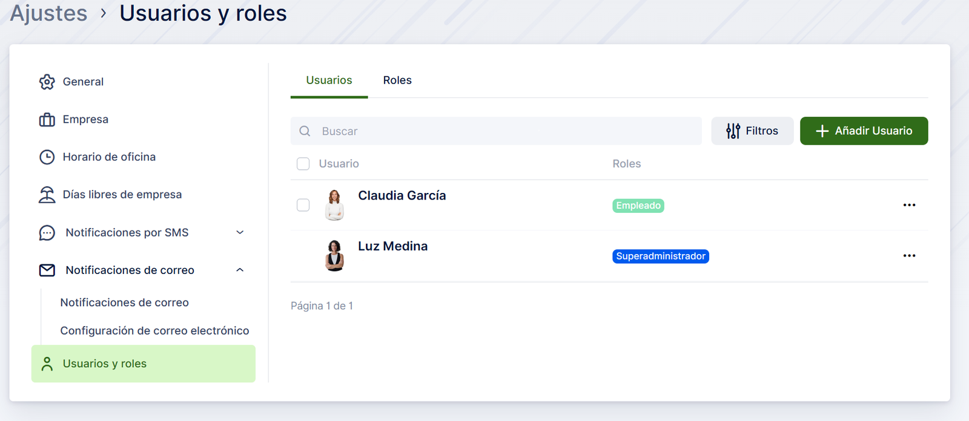969x421 pixels.
Task: Click the mail envelope icon
Action: 47,270
